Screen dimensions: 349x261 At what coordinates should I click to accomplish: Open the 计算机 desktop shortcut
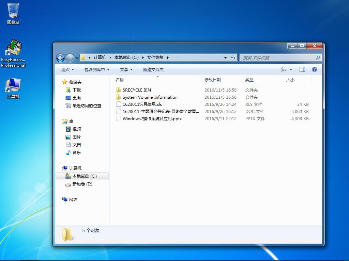(13, 88)
